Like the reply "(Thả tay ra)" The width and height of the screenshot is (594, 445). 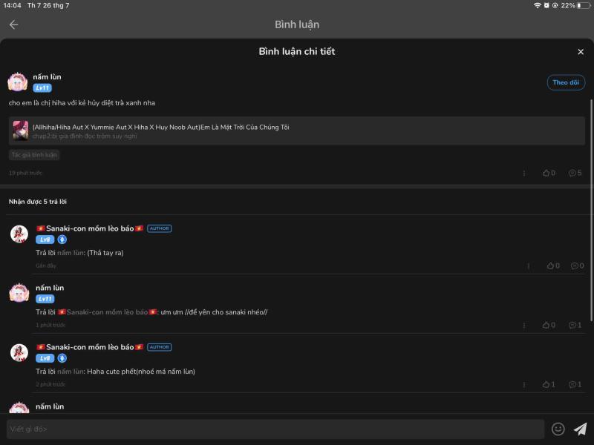tap(552, 266)
